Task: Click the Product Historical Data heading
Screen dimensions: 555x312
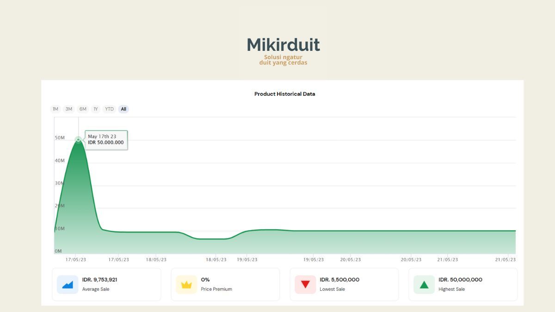Action: click(285, 94)
